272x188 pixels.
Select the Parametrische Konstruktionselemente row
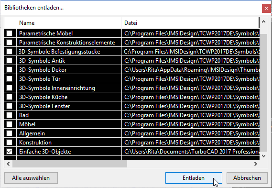tap(132, 43)
